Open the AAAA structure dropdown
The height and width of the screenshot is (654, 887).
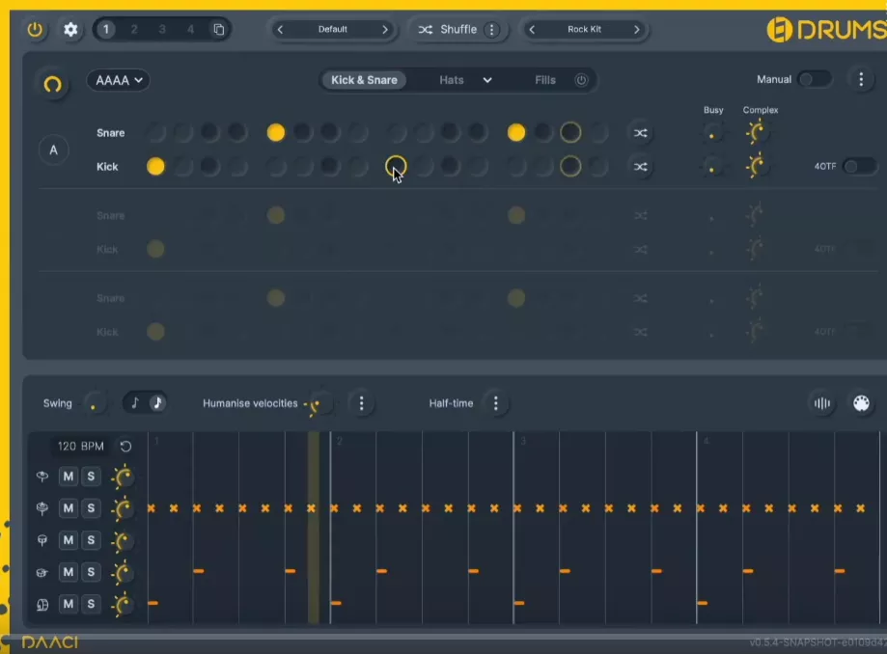(118, 80)
